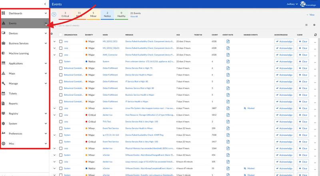Filter events by Critical tab
320x176 pixels.
click(x=65, y=14)
